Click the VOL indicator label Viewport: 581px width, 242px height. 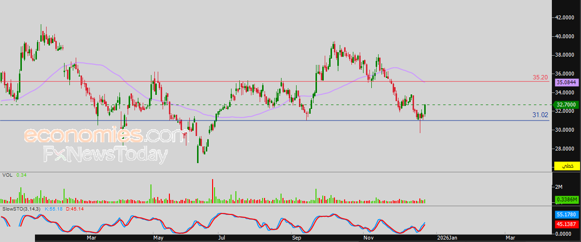(x=7, y=174)
